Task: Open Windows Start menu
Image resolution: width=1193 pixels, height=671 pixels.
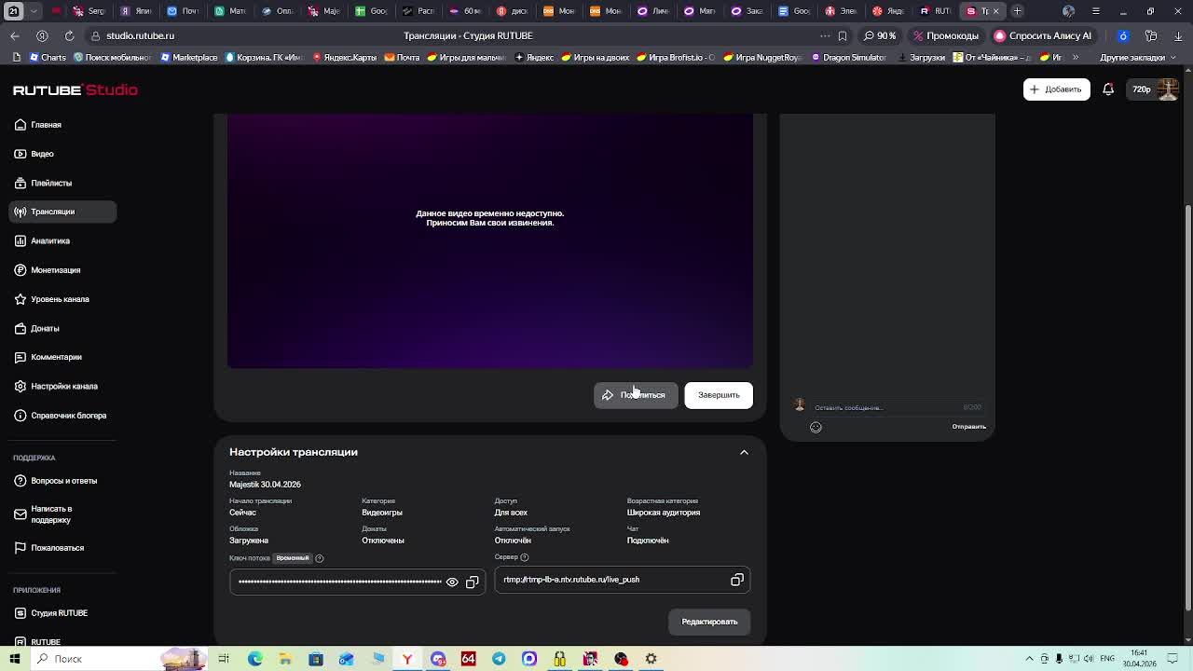Action: 14,659
